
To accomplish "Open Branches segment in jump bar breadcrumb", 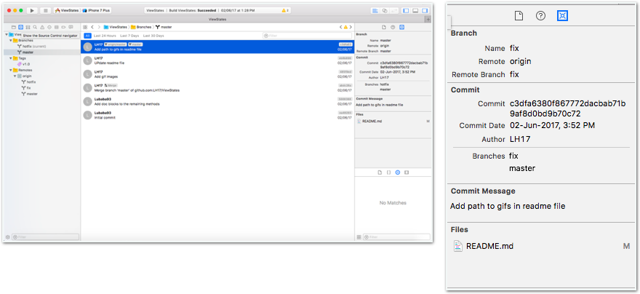I will pyautogui.click(x=141, y=27).
